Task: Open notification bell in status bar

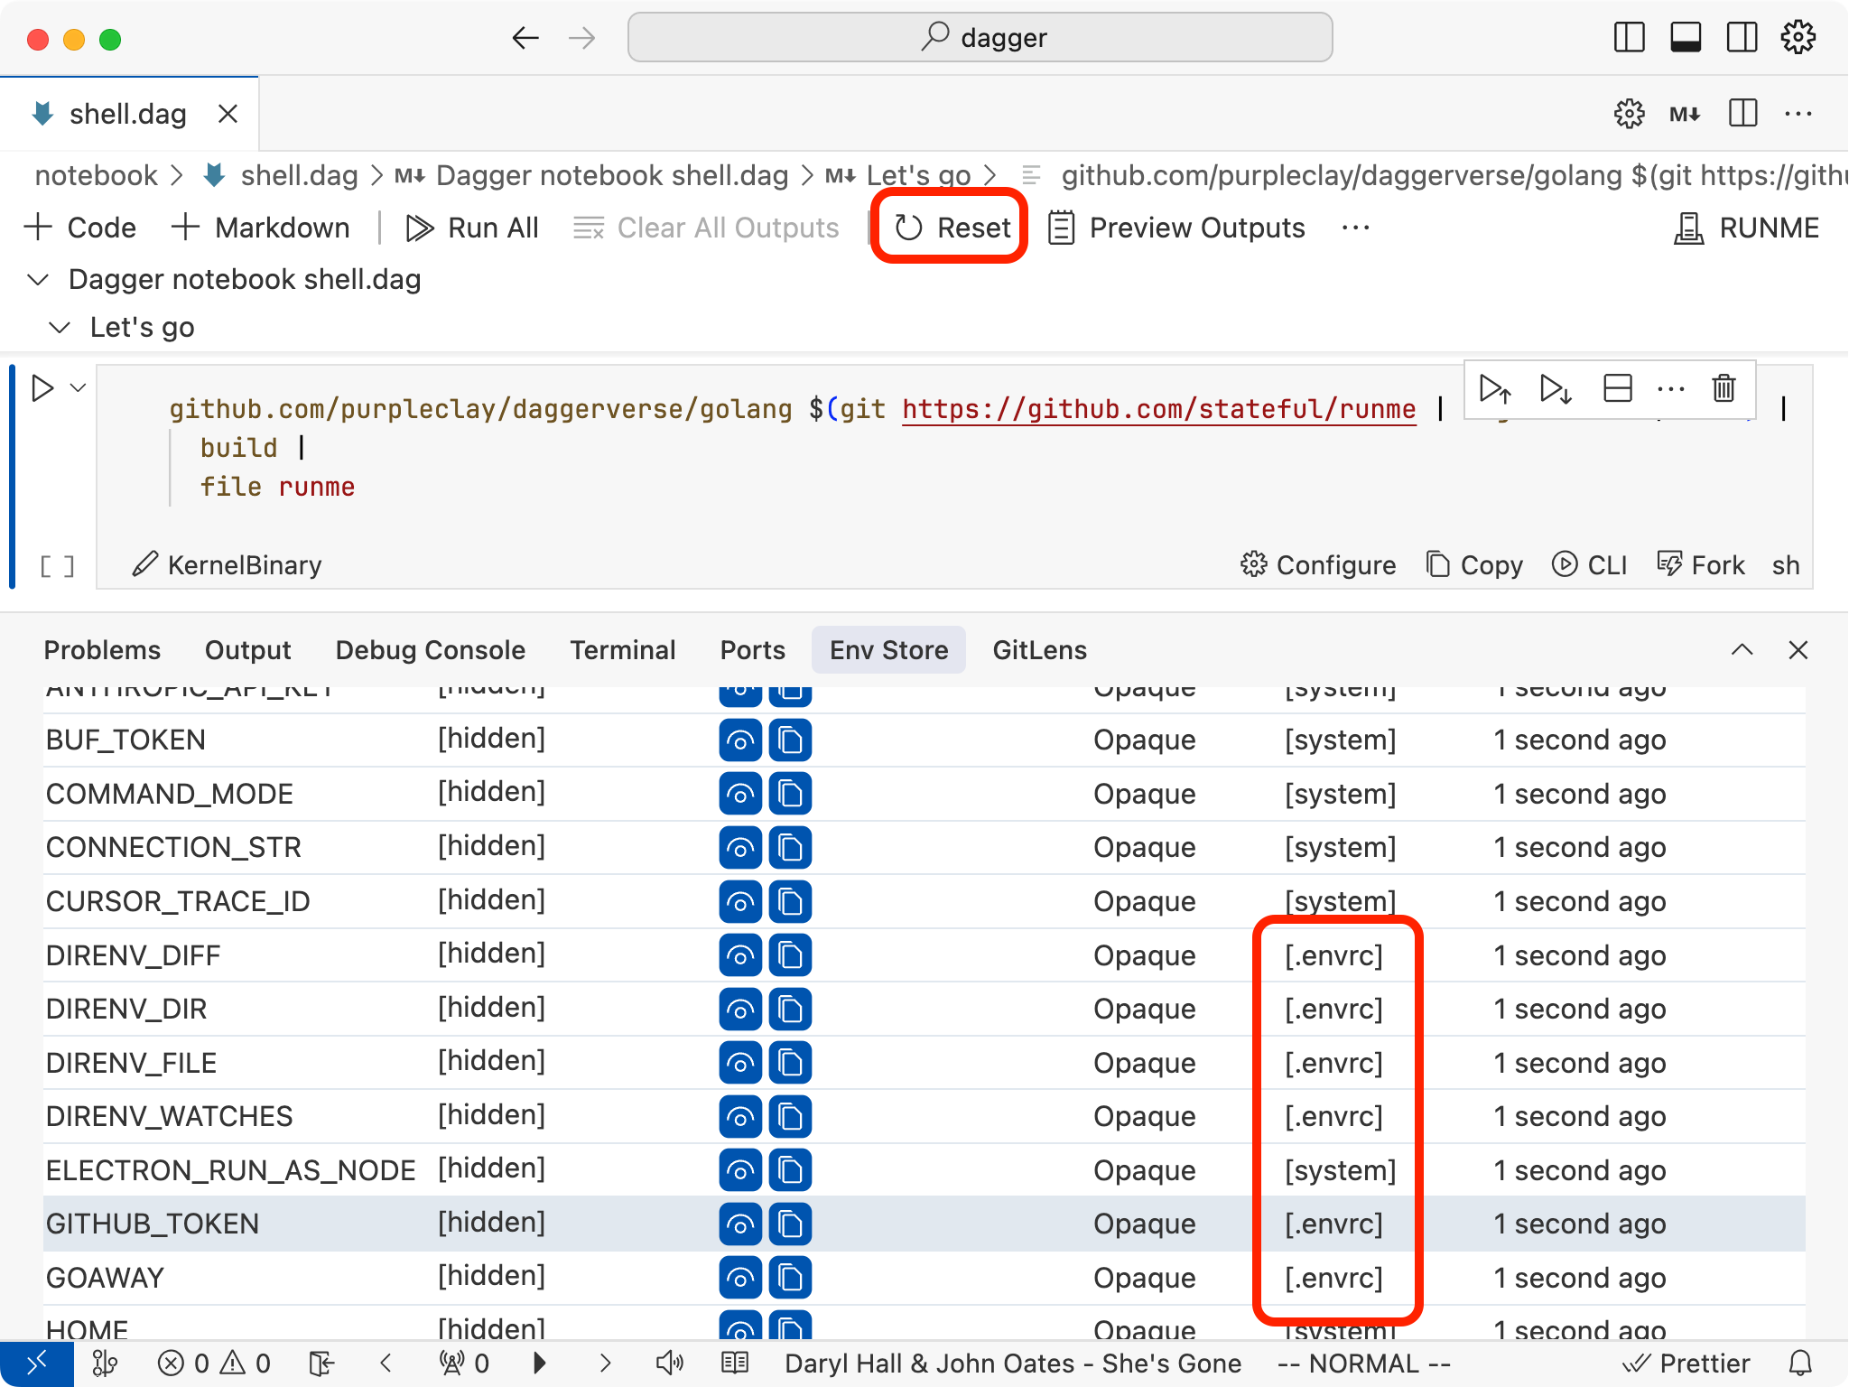Action: [x=1800, y=1363]
